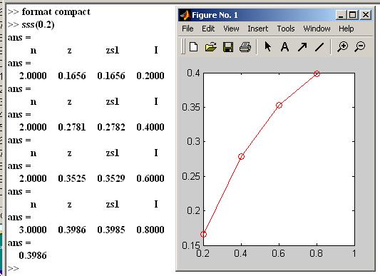380x276 pixels.
Task: Click the y-axis label 0.15 on plot
Action: click(191, 245)
